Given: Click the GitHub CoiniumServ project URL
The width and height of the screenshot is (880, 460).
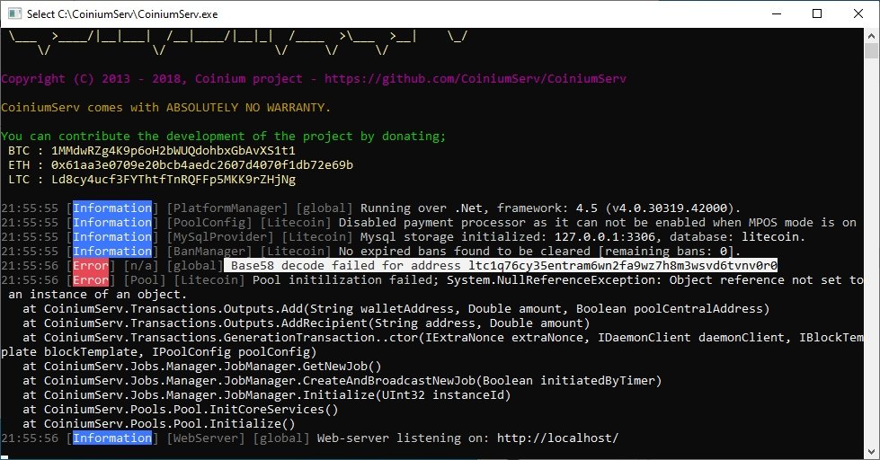Looking at the screenshot, I should (x=476, y=78).
